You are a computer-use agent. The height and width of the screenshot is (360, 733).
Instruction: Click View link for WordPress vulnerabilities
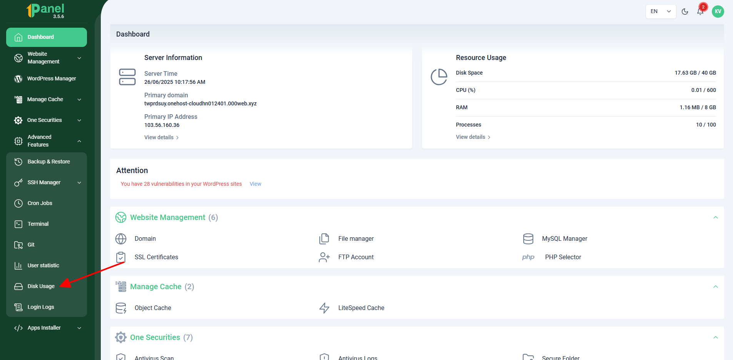[x=255, y=184]
